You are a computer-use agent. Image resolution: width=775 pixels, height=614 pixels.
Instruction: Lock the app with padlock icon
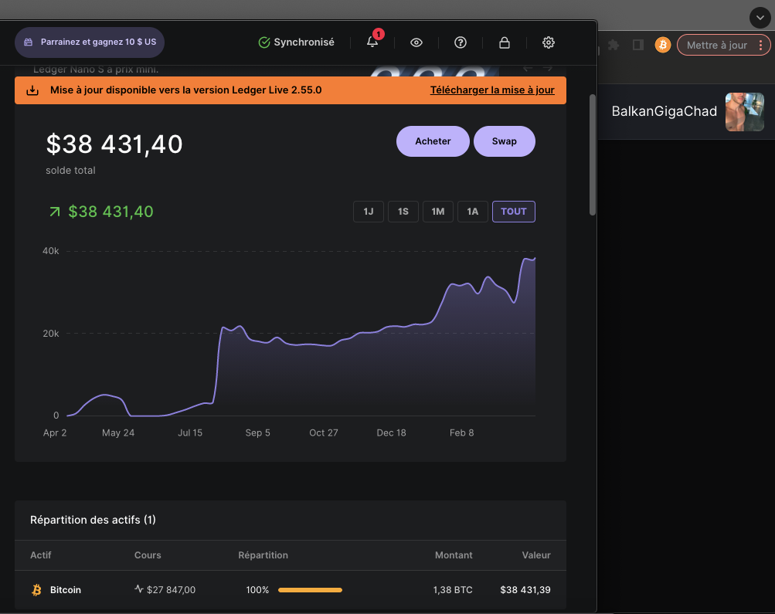tap(505, 42)
